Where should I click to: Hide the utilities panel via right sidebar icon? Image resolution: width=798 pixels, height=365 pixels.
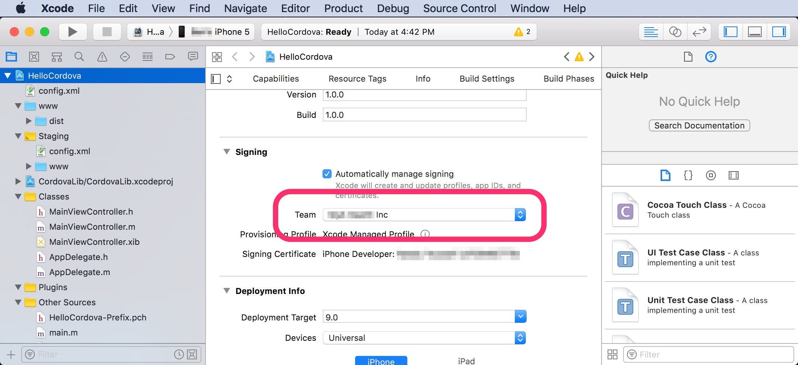(x=778, y=32)
